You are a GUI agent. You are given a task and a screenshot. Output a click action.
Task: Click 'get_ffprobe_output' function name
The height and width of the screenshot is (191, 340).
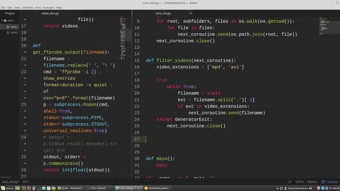[57, 52]
